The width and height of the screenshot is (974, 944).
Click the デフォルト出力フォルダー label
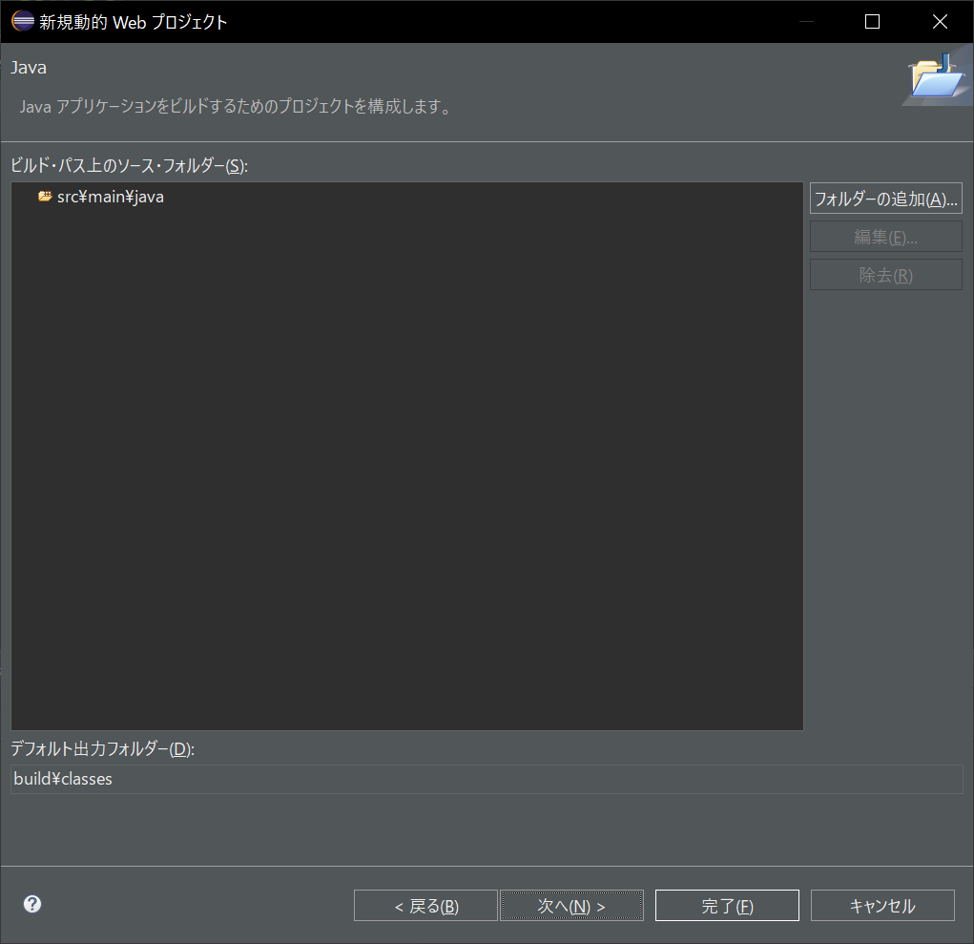point(100,749)
